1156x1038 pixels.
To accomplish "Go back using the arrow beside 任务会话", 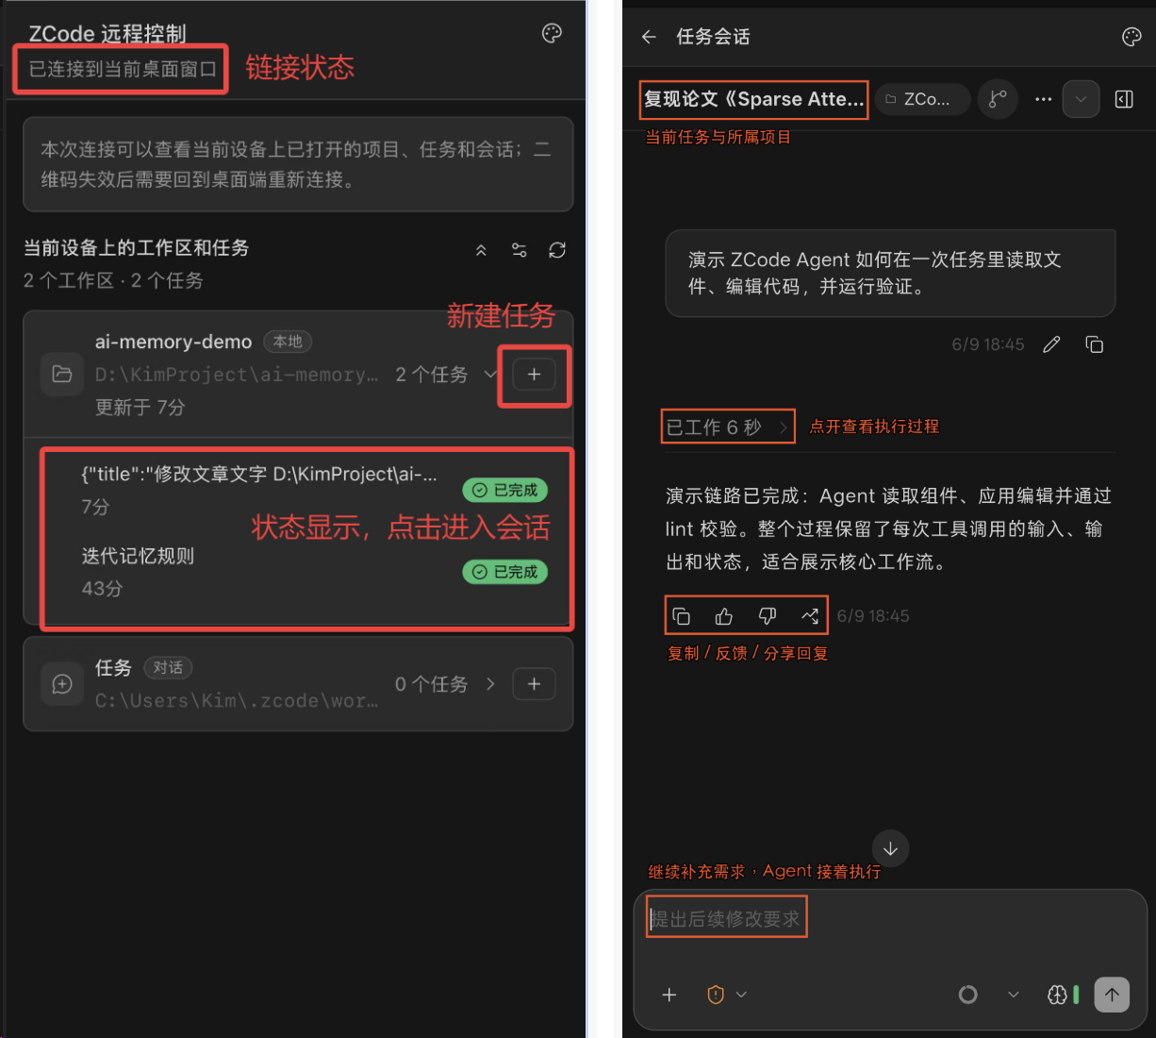I will click(649, 37).
